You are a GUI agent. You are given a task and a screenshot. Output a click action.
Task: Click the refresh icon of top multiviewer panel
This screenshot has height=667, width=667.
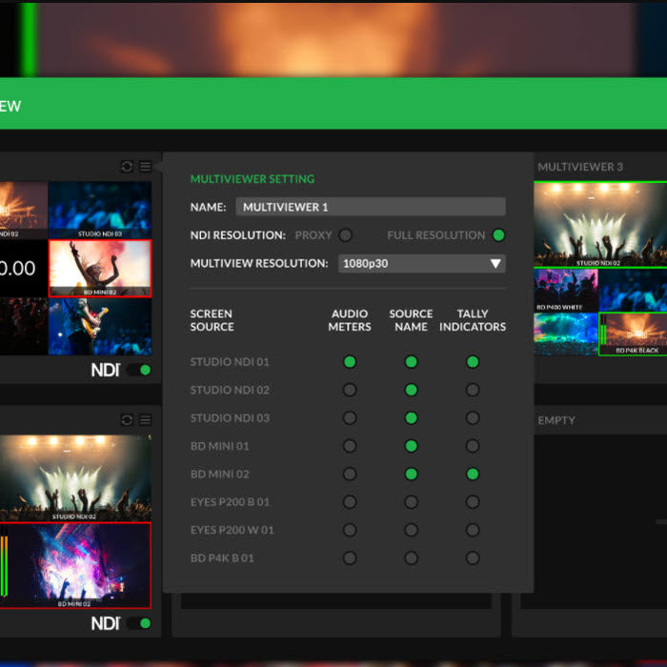[x=127, y=167]
